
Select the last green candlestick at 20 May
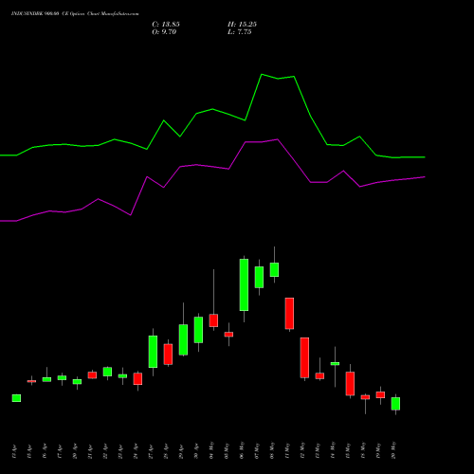[x=395, y=404]
